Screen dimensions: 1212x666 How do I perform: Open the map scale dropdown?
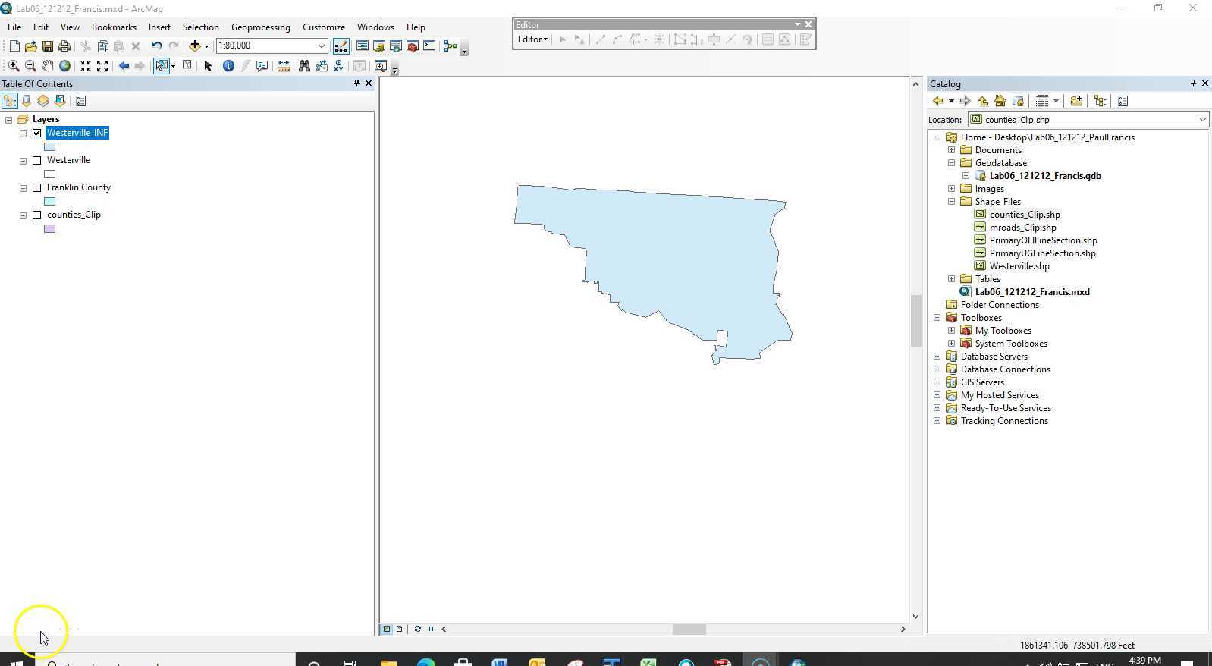pyautogui.click(x=321, y=46)
